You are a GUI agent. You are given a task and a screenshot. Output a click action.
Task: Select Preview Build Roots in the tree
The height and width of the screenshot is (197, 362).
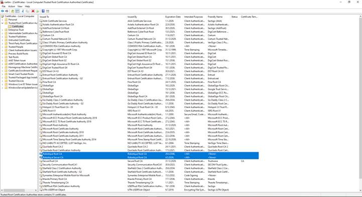pyautogui.click(x=18, y=54)
